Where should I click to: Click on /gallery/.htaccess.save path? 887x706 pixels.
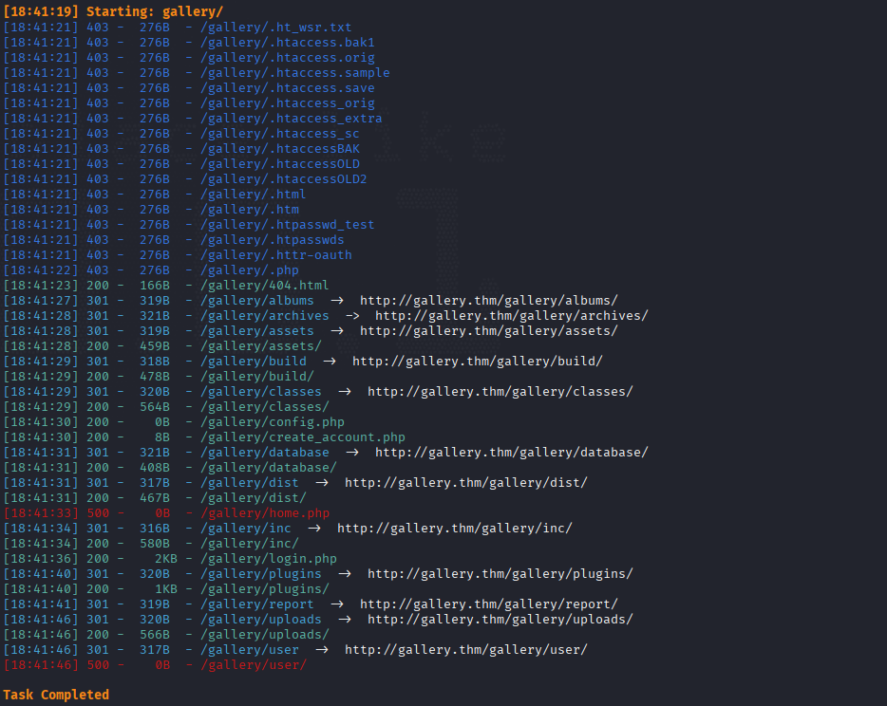(x=288, y=88)
